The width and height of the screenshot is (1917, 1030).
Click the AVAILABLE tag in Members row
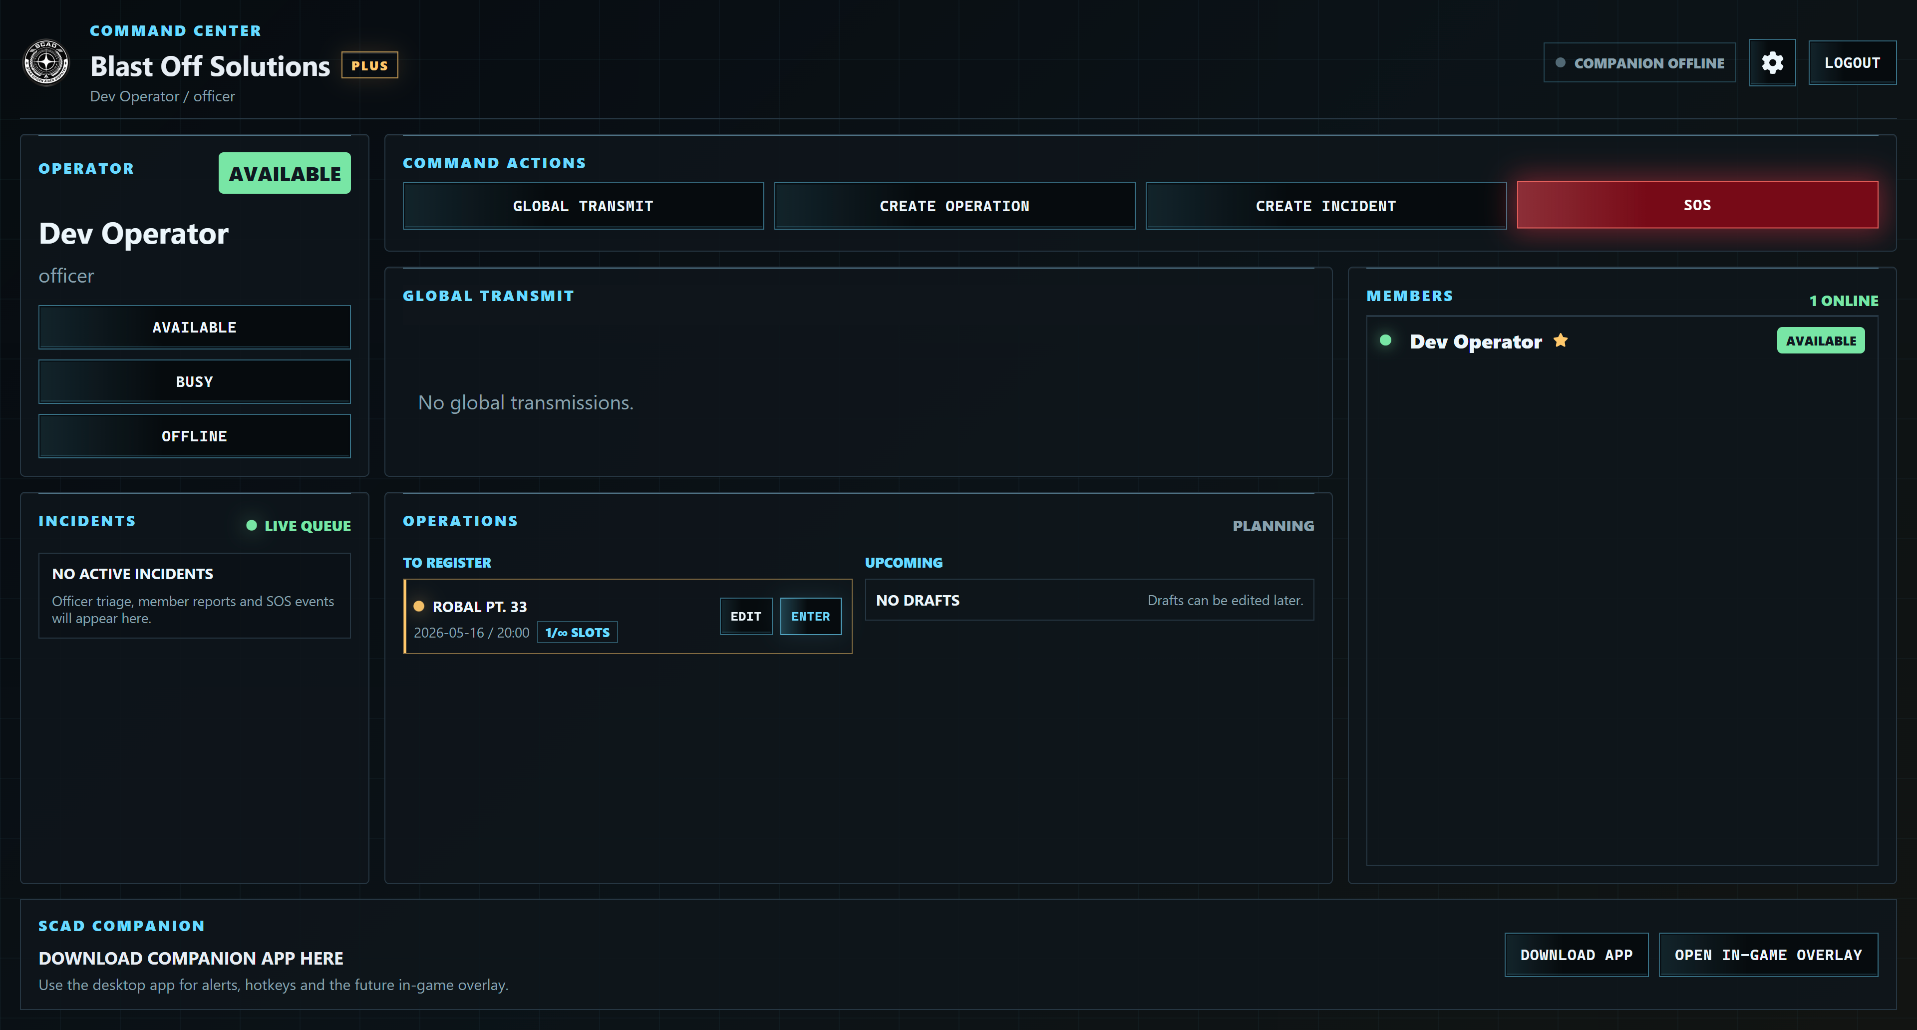(x=1821, y=341)
